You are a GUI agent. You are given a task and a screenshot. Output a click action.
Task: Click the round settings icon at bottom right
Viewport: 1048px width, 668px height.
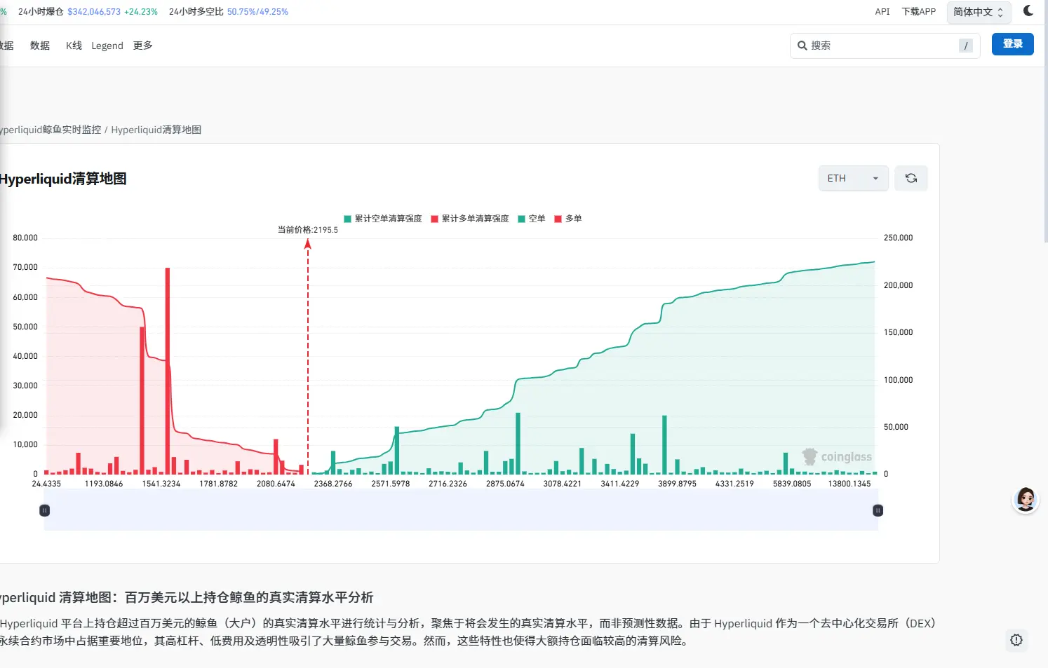click(1016, 639)
